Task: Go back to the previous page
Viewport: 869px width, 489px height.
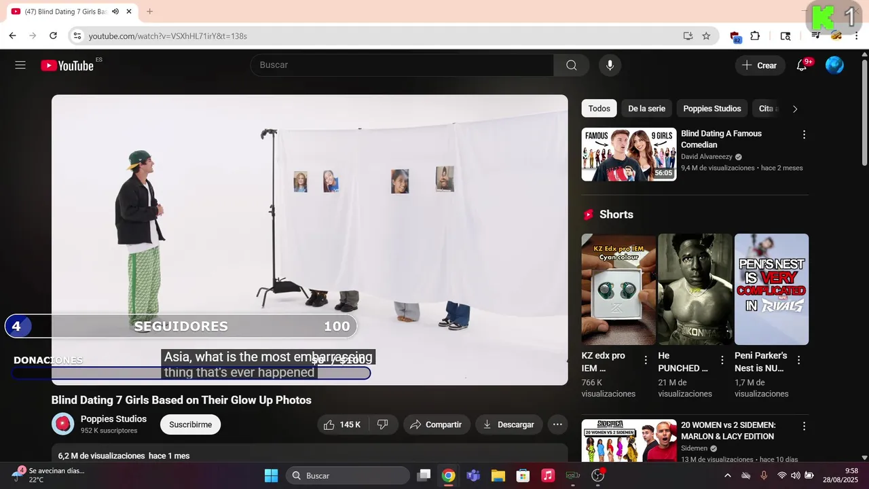Action: pos(12,36)
